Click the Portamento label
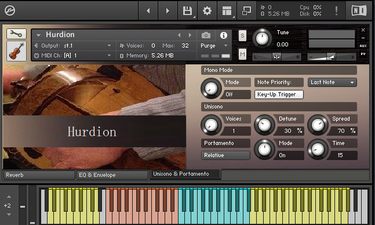The height and width of the screenshot is (225, 375). point(226,143)
